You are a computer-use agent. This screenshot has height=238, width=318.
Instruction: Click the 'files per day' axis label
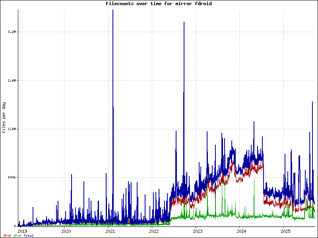[x=4, y=118]
